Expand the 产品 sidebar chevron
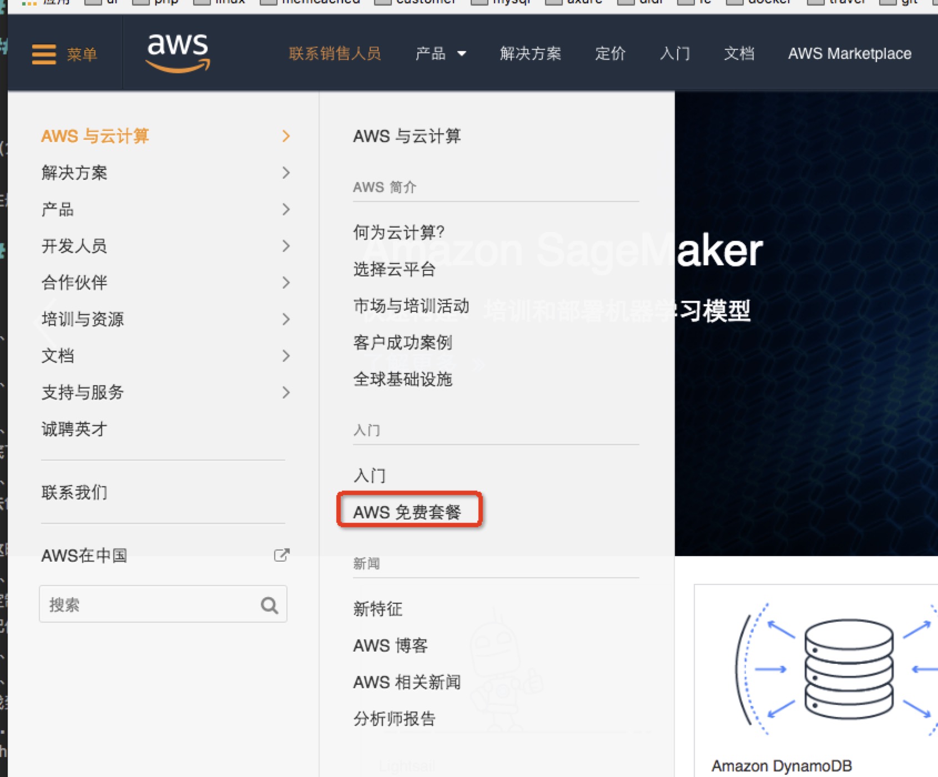The image size is (938, 777). (x=286, y=209)
